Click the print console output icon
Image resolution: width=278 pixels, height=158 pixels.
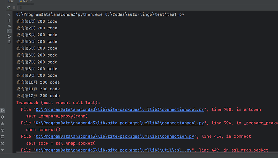[9, 37]
